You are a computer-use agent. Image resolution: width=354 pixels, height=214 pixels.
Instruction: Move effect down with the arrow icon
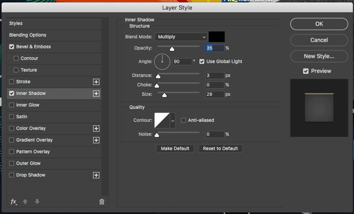pyautogui.click(x=37, y=201)
